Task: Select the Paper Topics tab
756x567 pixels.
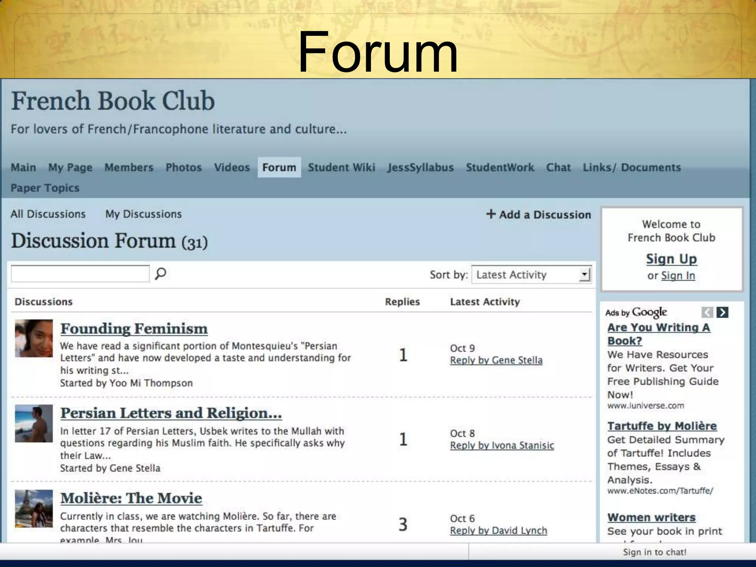Action: coord(45,188)
